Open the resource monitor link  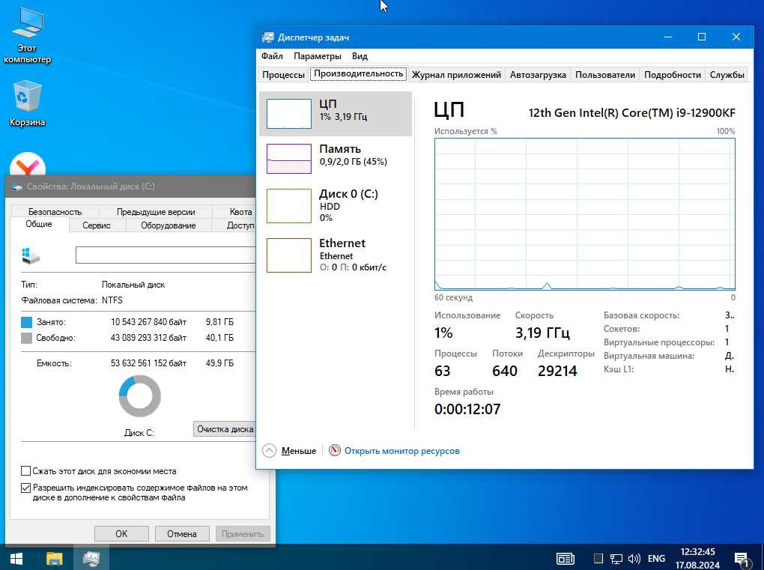pyautogui.click(x=401, y=451)
